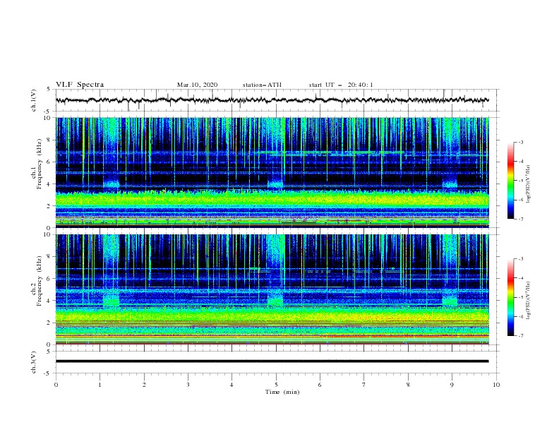Viewport: 559px width, 432px height.
Task: Click the ch.2 "Frequency (kHz)" axis label
Action: 40,280
